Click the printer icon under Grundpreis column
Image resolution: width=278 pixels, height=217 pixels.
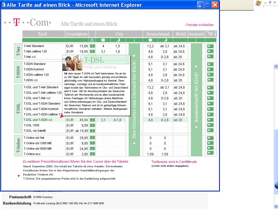(x=92, y=40)
